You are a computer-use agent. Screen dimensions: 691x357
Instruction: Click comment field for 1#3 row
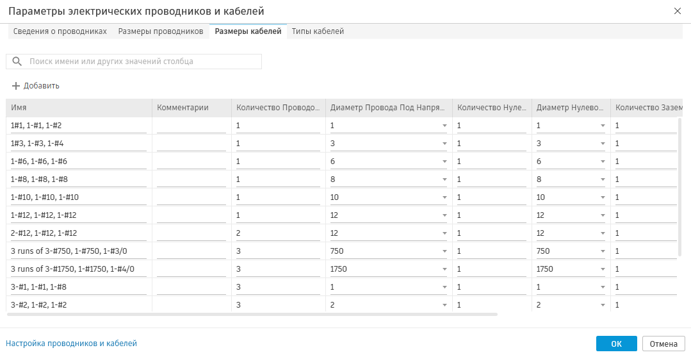(191, 144)
